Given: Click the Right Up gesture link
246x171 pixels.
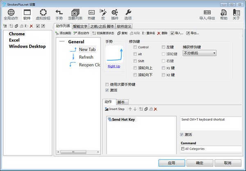Looking at the screenshot, I should pyautogui.click(x=114, y=66).
